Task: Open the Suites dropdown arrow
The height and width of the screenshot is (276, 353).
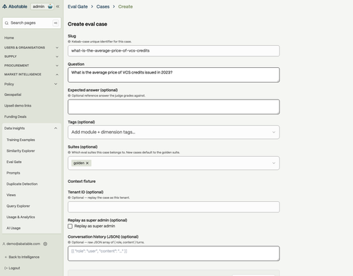Action: tap(274, 163)
